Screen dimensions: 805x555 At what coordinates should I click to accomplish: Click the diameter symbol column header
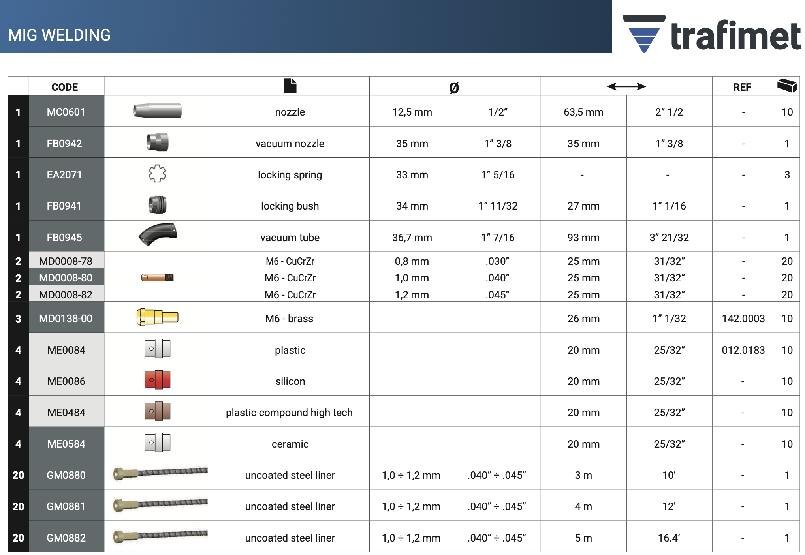pyautogui.click(x=454, y=87)
